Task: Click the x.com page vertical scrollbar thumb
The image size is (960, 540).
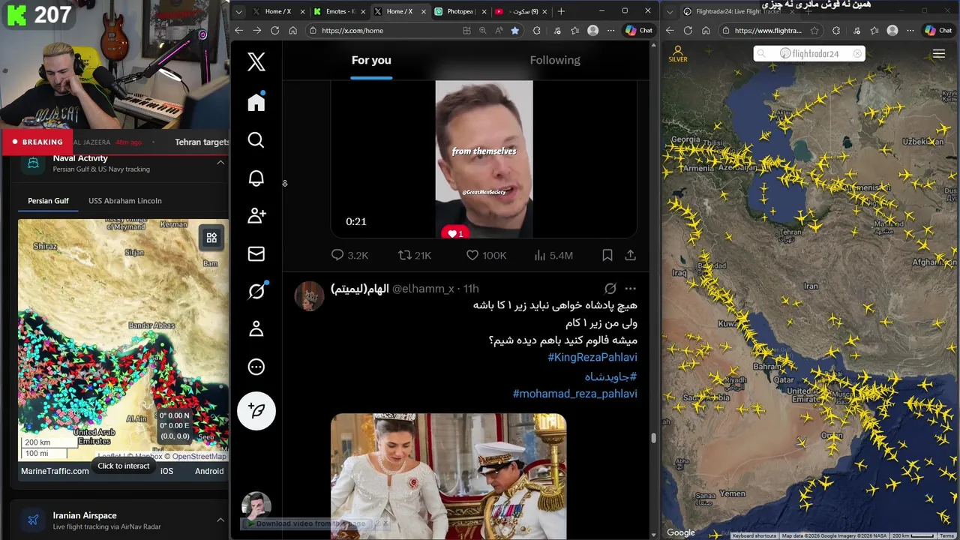Action: coord(654,438)
